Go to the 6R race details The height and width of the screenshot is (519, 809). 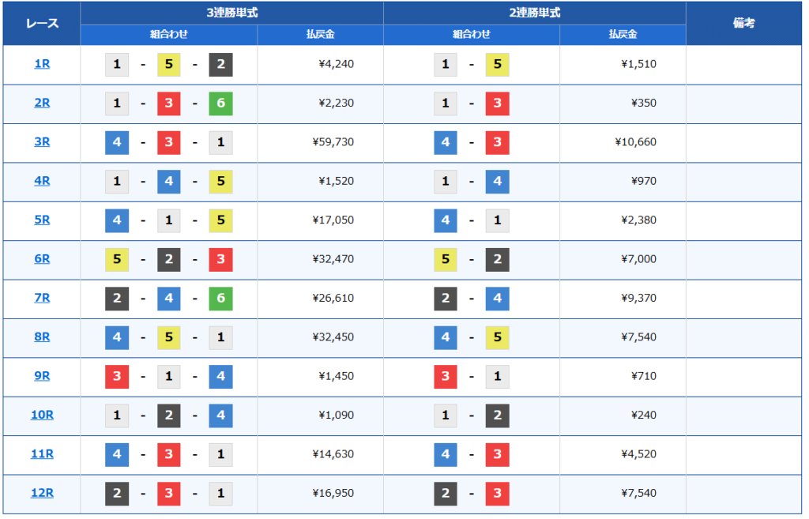[x=42, y=259]
